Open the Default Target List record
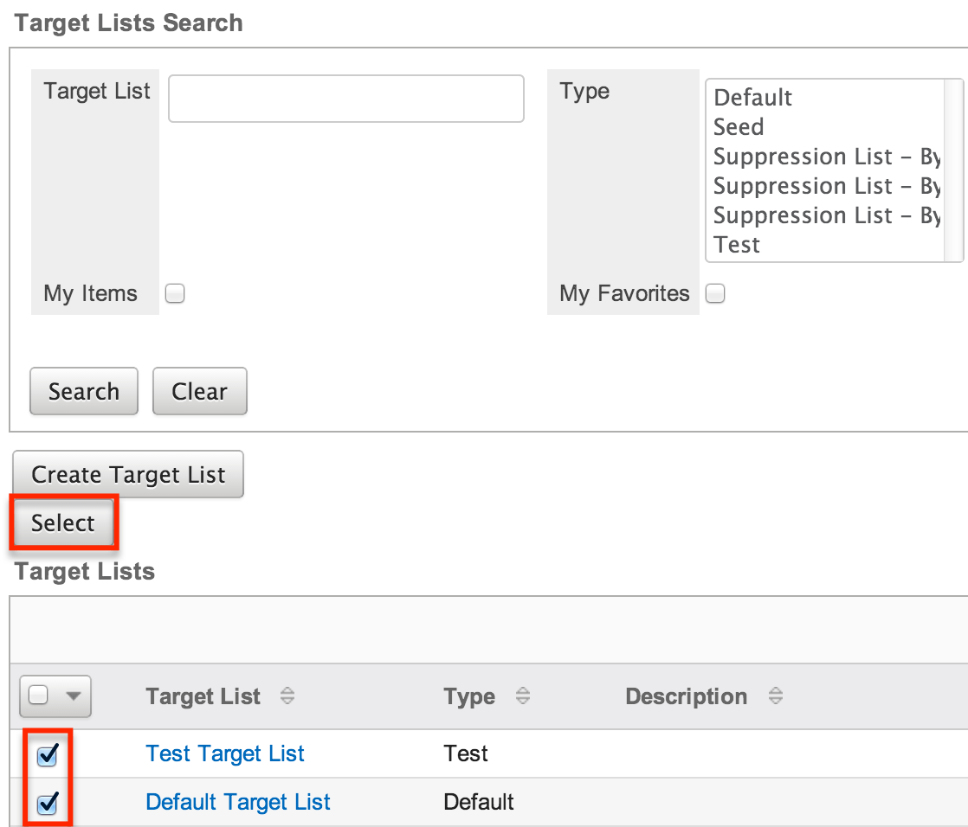Viewport: 968px width, 827px height. (x=238, y=802)
